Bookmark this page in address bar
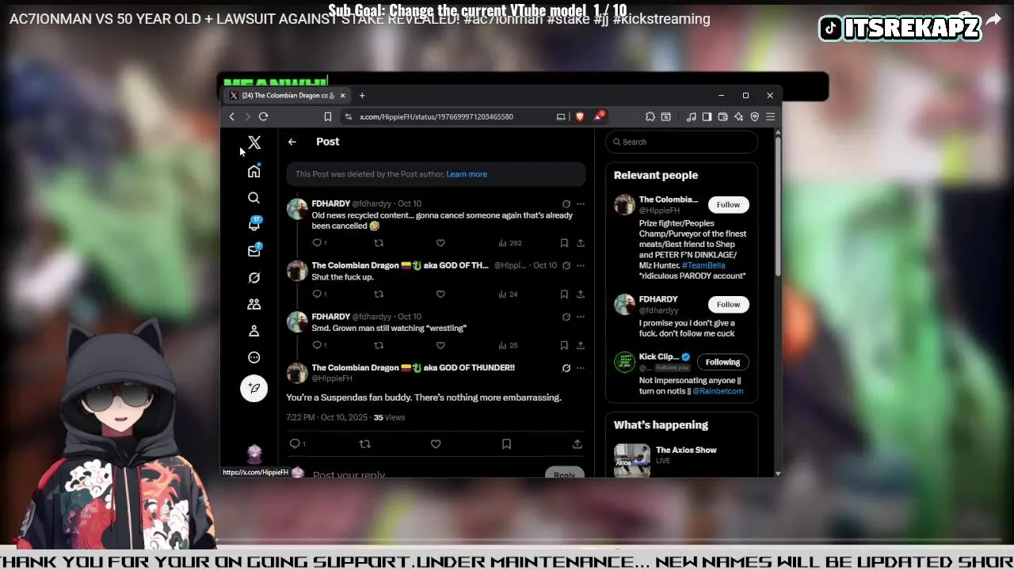The image size is (1014, 570). pyautogui.click(x=327, y=116)
